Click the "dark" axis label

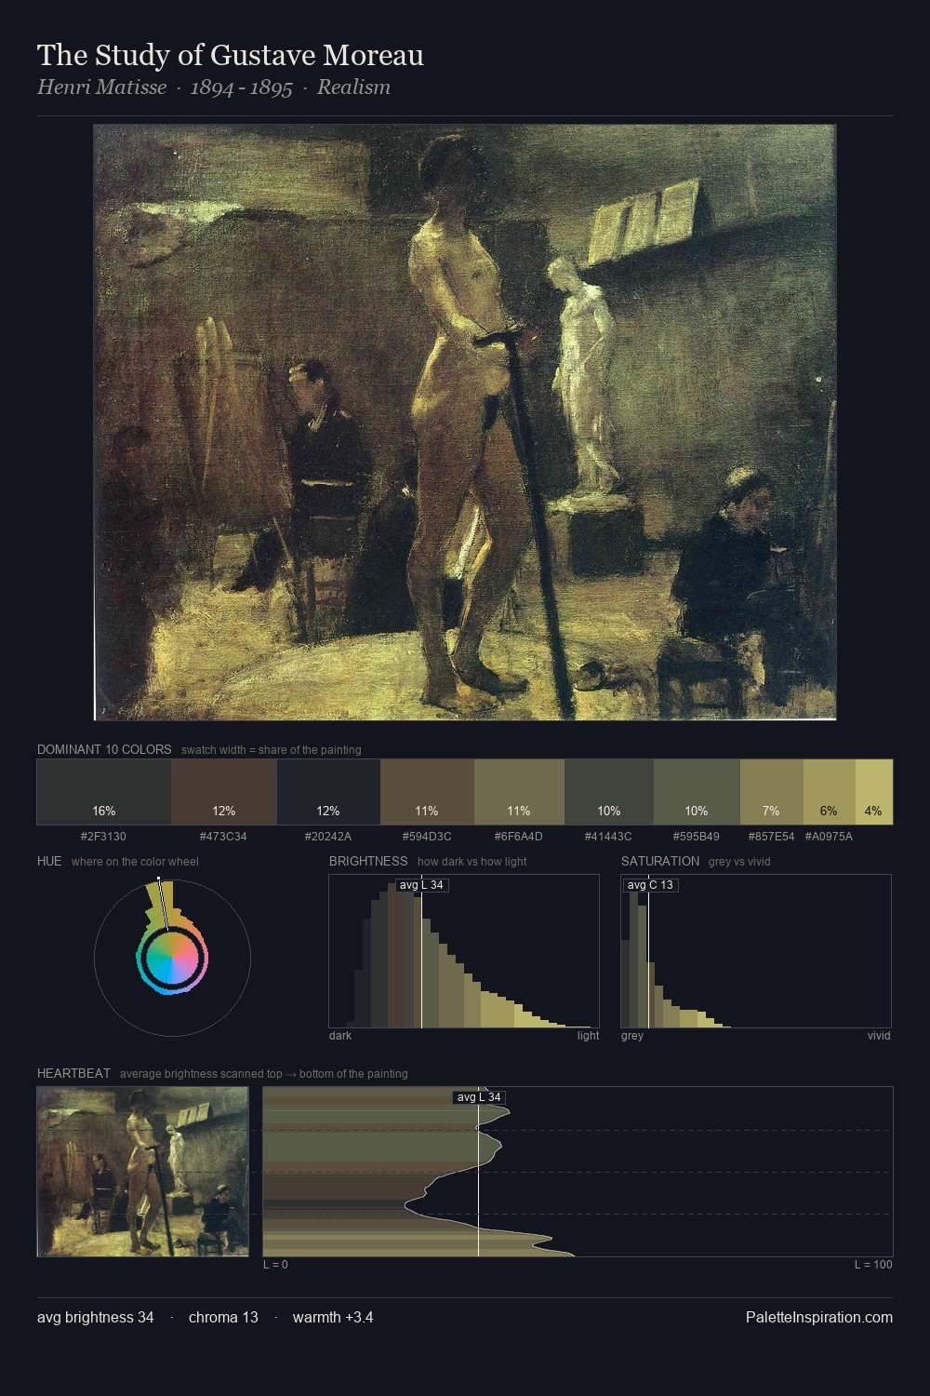(340, 1036)
